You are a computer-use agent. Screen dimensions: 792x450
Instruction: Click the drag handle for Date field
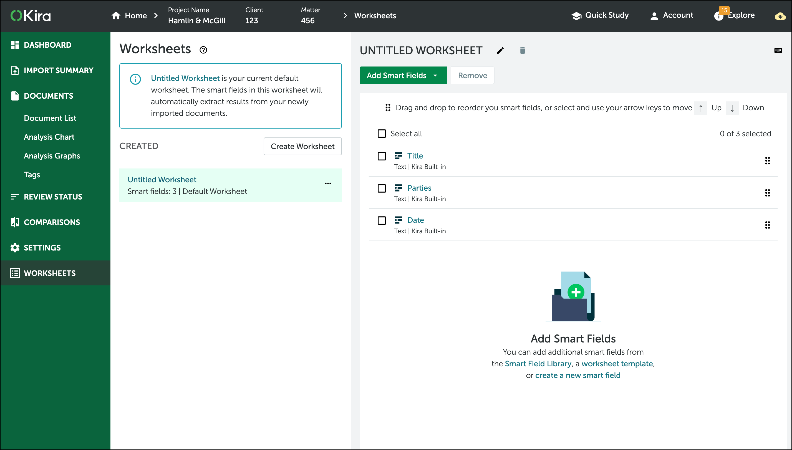point(767,225)
